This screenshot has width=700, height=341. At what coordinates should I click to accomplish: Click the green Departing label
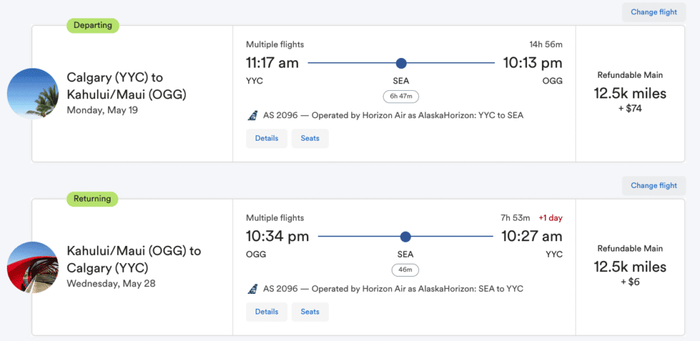click(93, 26)
